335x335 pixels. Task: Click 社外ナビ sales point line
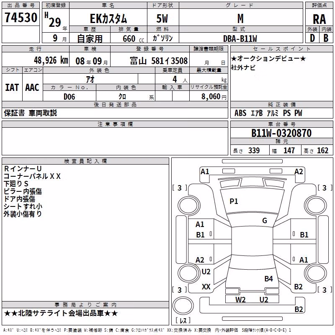pos(243,68)
